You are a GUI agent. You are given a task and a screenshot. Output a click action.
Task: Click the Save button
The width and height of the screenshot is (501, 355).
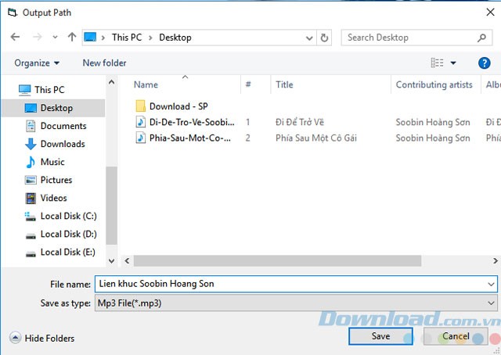(x=380, y=336)
